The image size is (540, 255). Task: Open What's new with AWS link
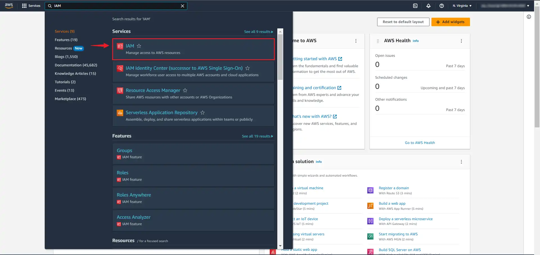point(315,116)
